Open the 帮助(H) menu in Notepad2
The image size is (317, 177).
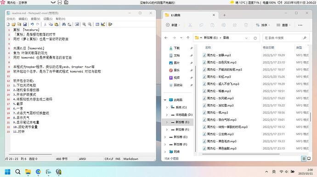pos(60,19)
